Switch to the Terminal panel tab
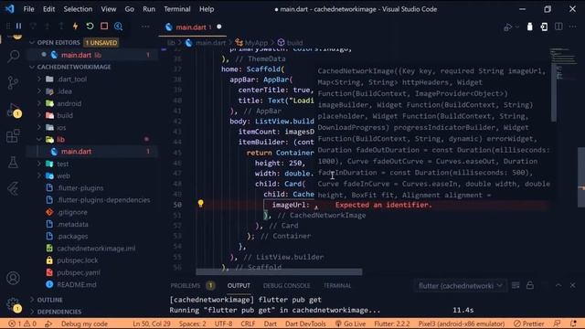Image resolution: width=585 pixels, height=329 pixels. click(x=337, y=286)
